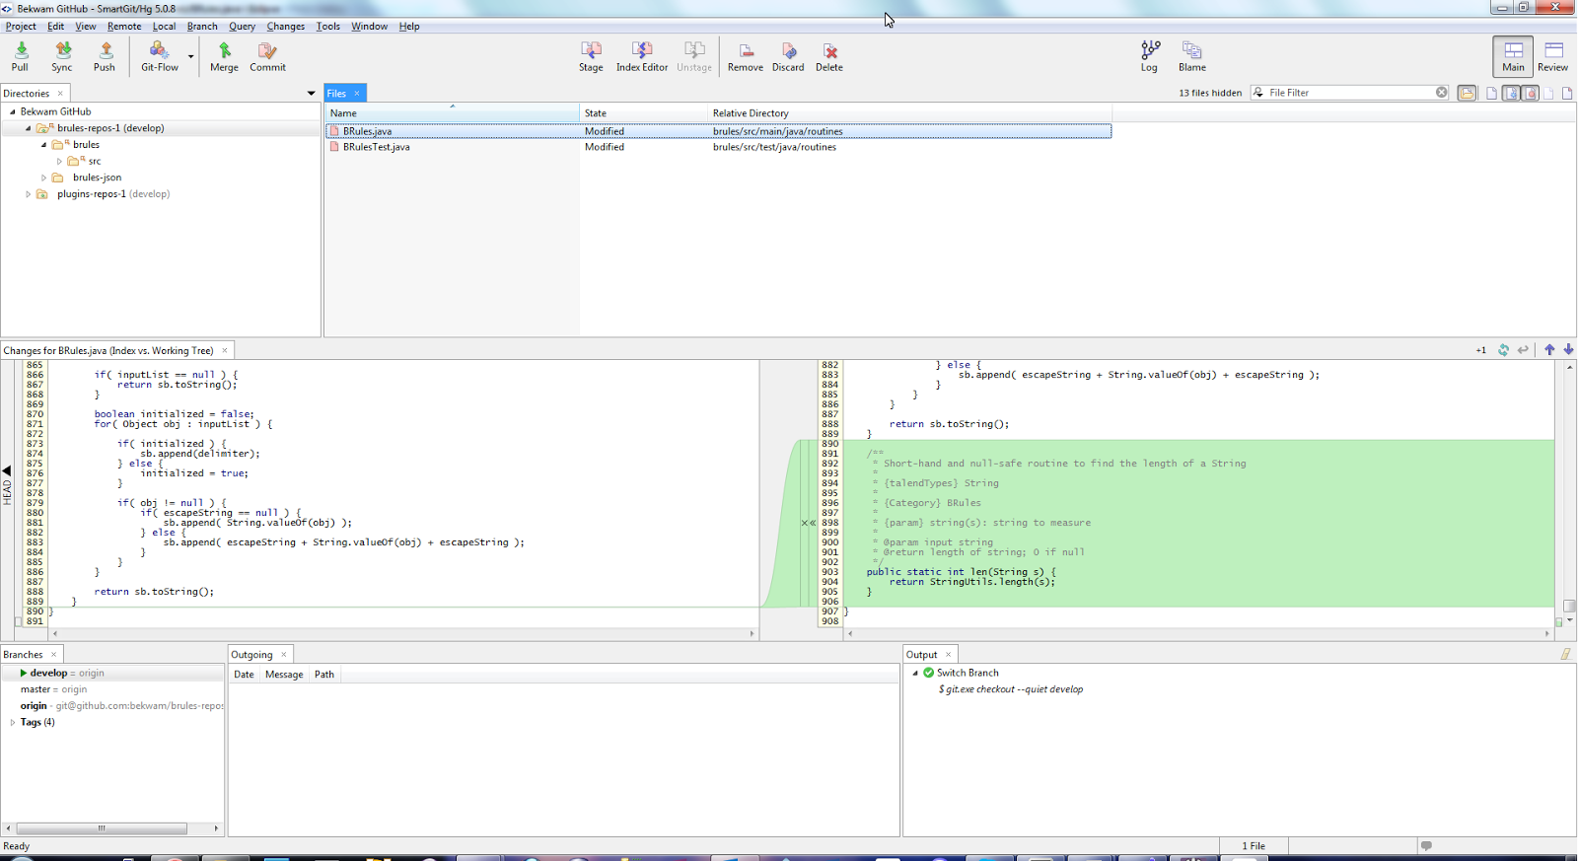The height and width of the screenshot is (861, 1578).
Task: Open the Index Editor
Action: [642, 56]
